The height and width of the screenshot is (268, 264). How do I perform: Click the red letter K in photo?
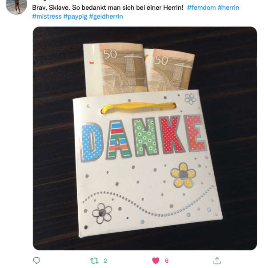click(172, 135)
